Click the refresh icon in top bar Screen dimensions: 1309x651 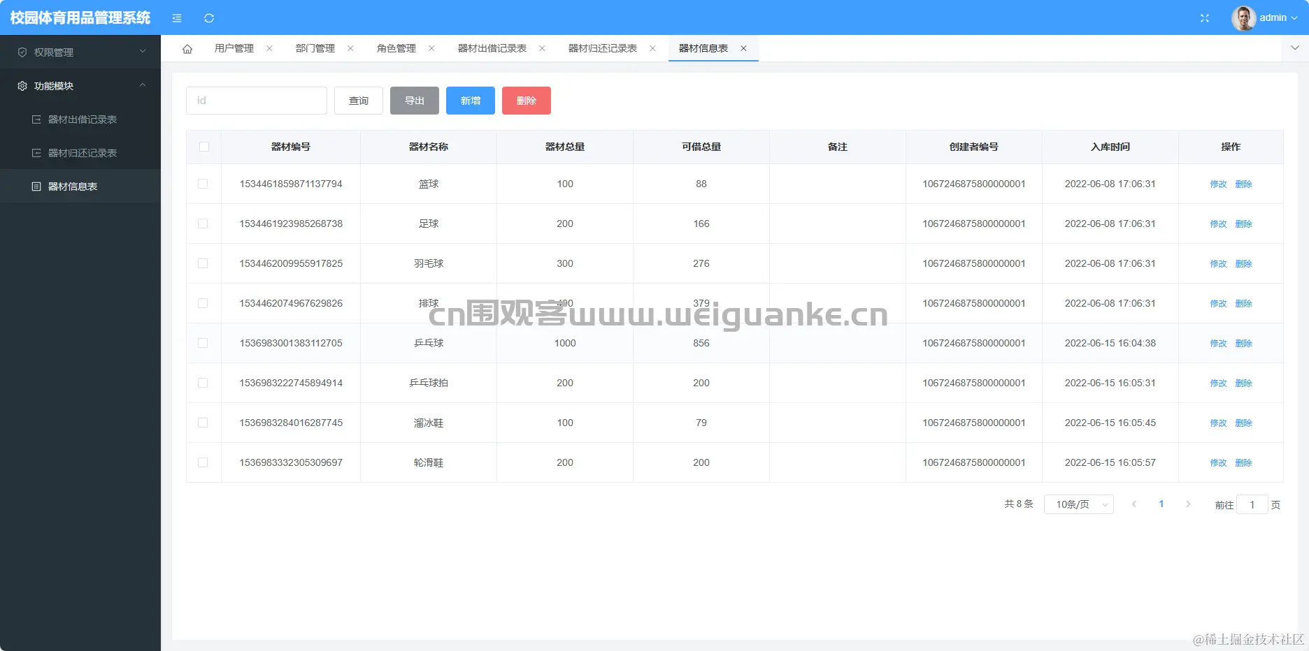pos(209,18)
